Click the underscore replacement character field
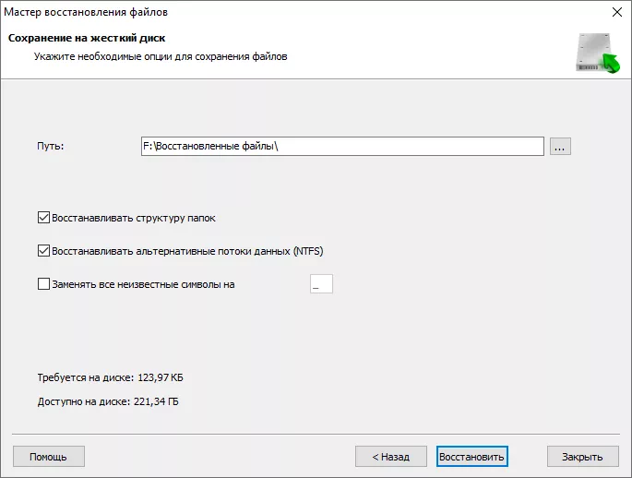The width and height of the screenshot is (632, 478). pos(321,284)
